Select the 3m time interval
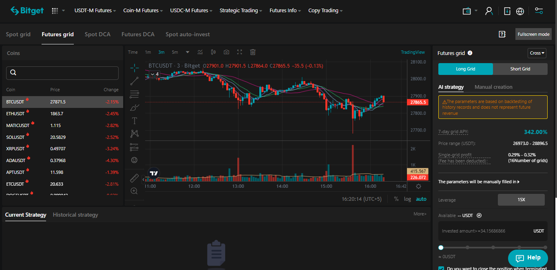Viewport: 557px width, 270px height. click(161, 52)
